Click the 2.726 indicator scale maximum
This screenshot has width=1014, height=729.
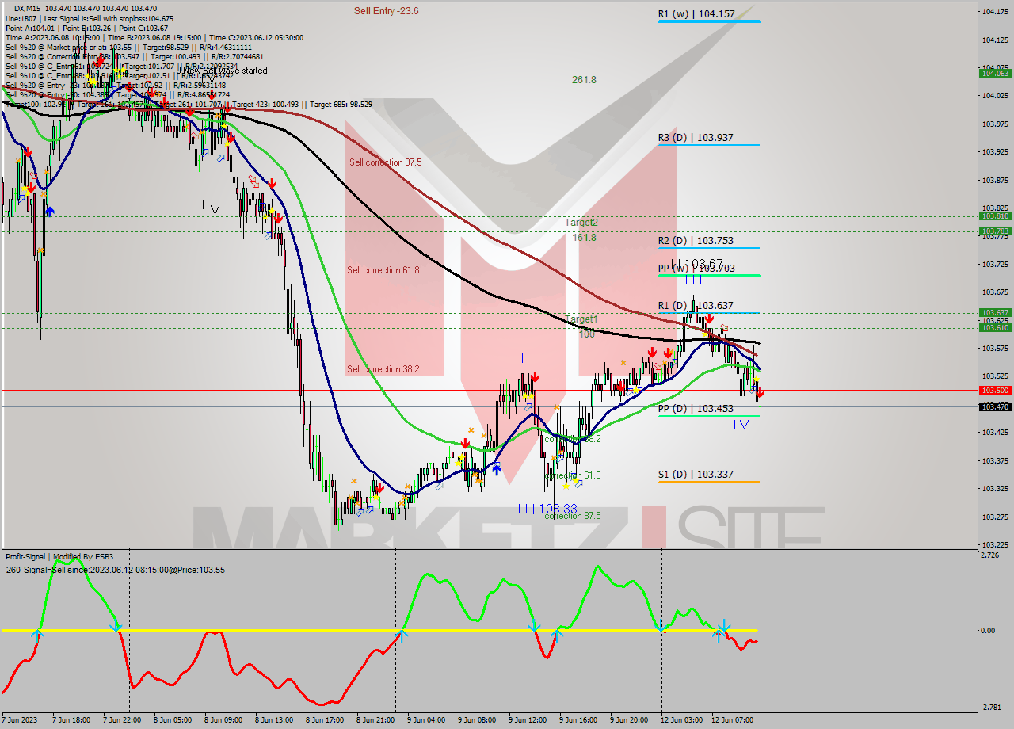990,555
